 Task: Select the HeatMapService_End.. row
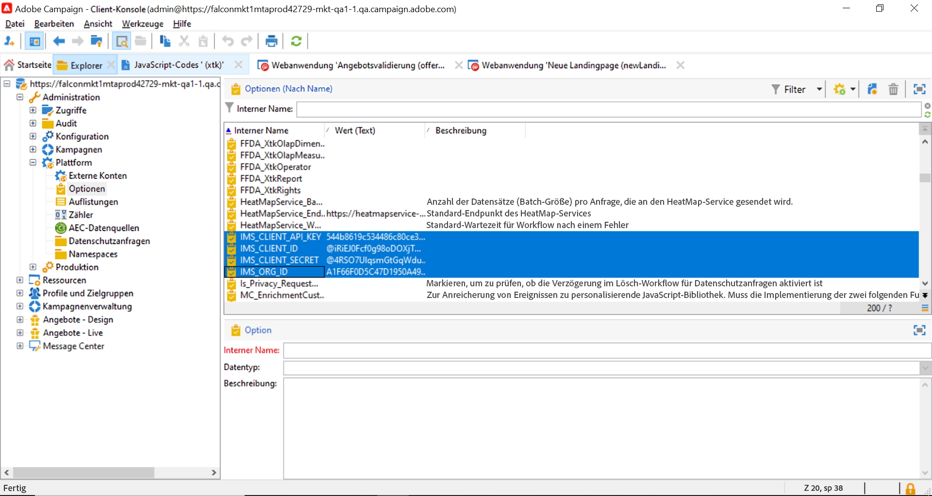coord(571,214)
